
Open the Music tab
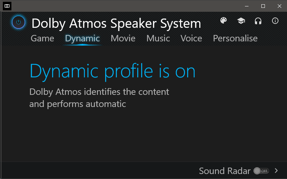pos(158,39)
